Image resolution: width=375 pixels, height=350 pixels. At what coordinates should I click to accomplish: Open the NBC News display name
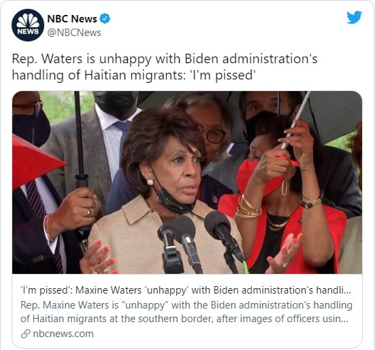[x=72, y=18]
